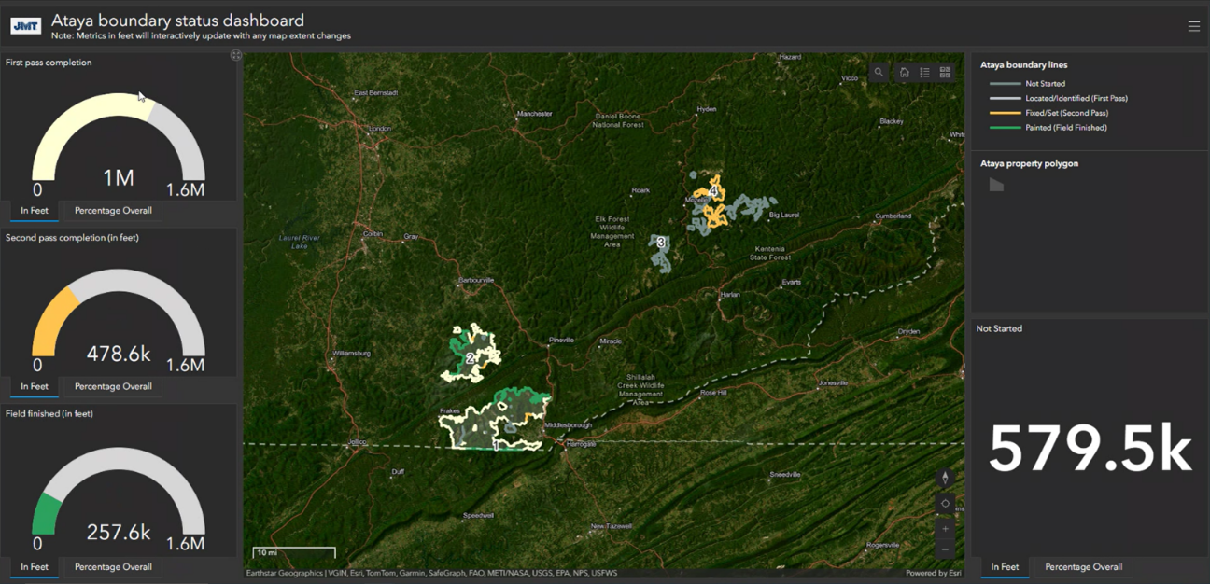Select property area labeled 2 on map
Viewport: 1210px width, 584px height.
pos(470,357)
